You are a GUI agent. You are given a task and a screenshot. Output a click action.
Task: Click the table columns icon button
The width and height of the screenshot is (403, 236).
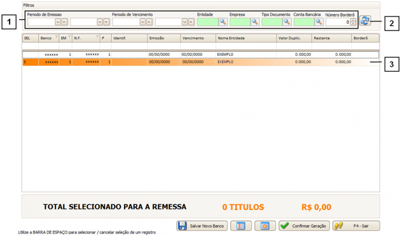click(x=241, y=225)
